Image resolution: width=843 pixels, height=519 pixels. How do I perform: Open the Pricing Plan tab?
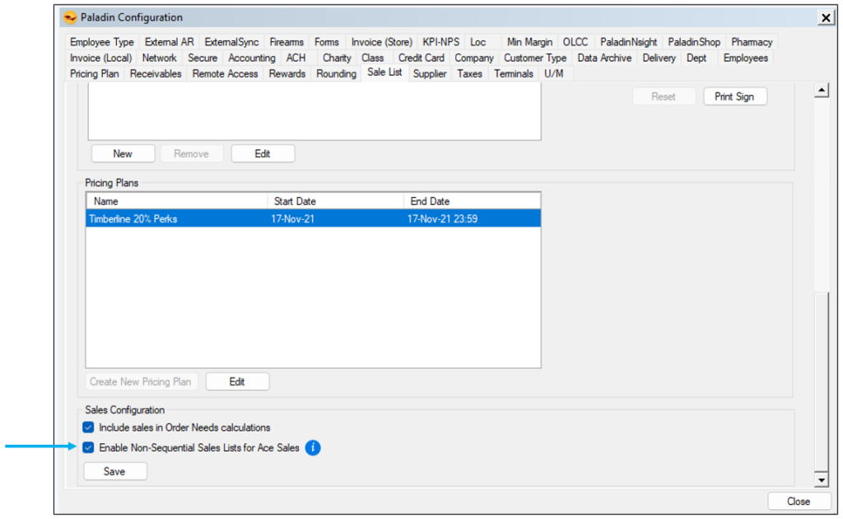(95, 74)
